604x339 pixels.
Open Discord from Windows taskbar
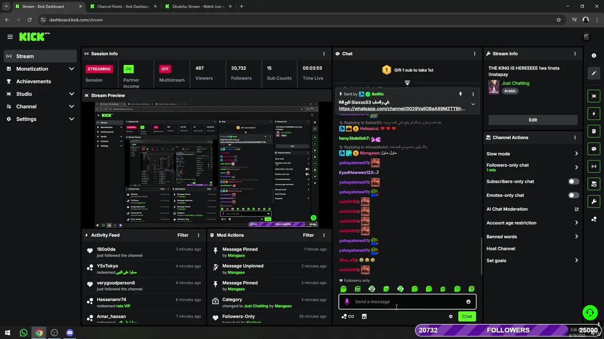(x=70, y=333)
